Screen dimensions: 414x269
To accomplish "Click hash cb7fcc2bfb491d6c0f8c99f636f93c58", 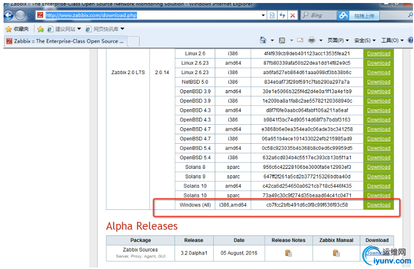I will point(307,205).
